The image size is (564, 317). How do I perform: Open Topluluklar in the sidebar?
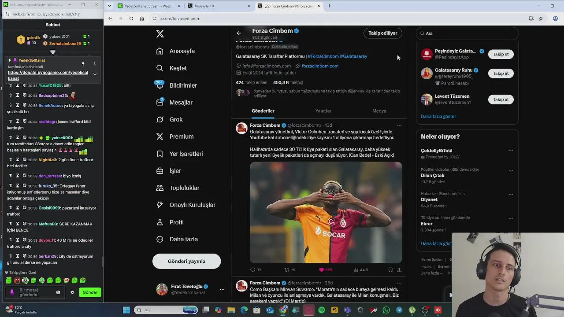pos(178,188)
